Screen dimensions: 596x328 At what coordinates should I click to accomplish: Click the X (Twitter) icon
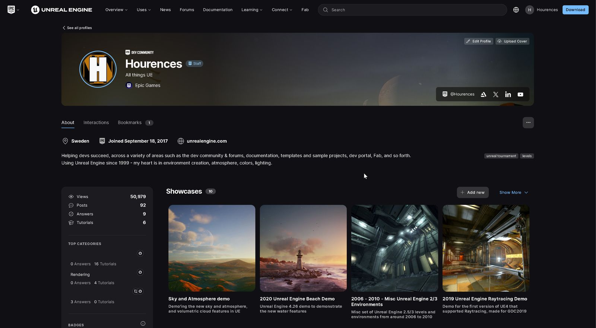coord(495,95)
